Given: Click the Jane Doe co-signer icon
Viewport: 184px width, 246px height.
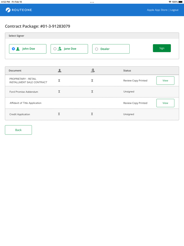Looking at the screenshot, I should tap(59, 49).
